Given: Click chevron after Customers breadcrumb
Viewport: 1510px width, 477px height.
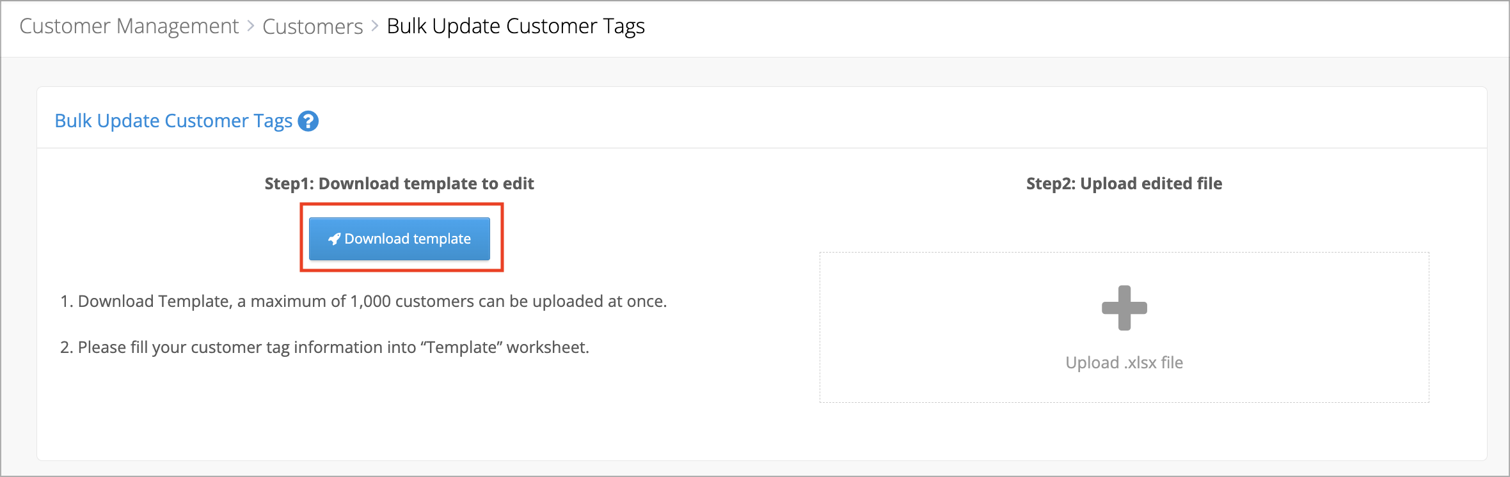Looking at the screenshot, I should tap(375, 26).
